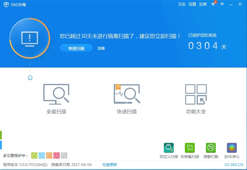Click the timeline circle marker below status

pos(30,77)
